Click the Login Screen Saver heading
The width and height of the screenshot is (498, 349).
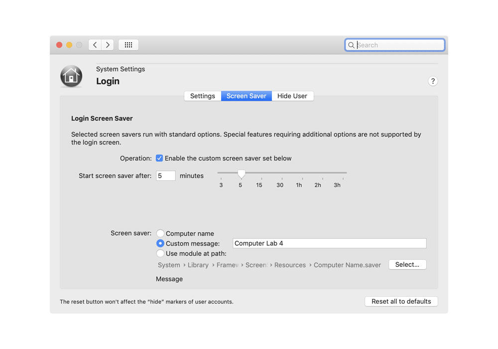(102, 119)
